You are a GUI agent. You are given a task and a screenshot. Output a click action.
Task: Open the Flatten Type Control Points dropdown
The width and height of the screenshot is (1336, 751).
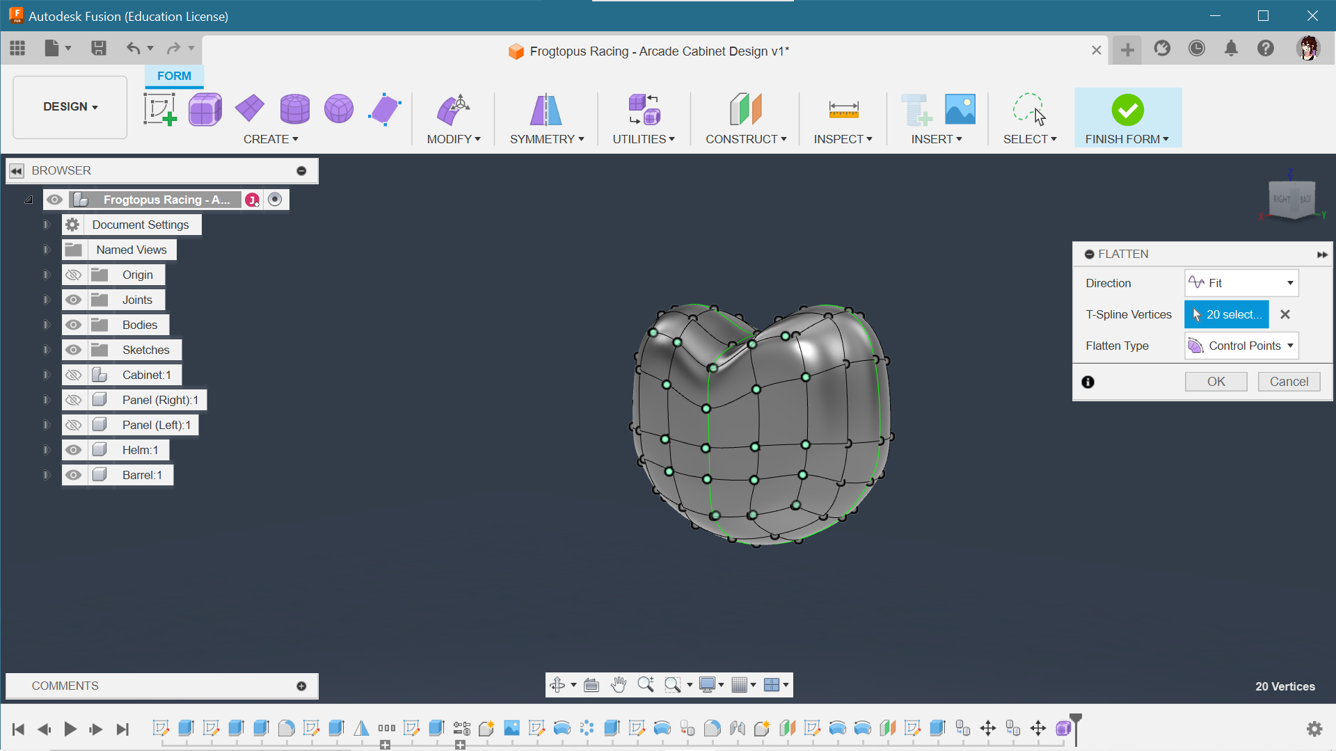tap(1241, 346)
